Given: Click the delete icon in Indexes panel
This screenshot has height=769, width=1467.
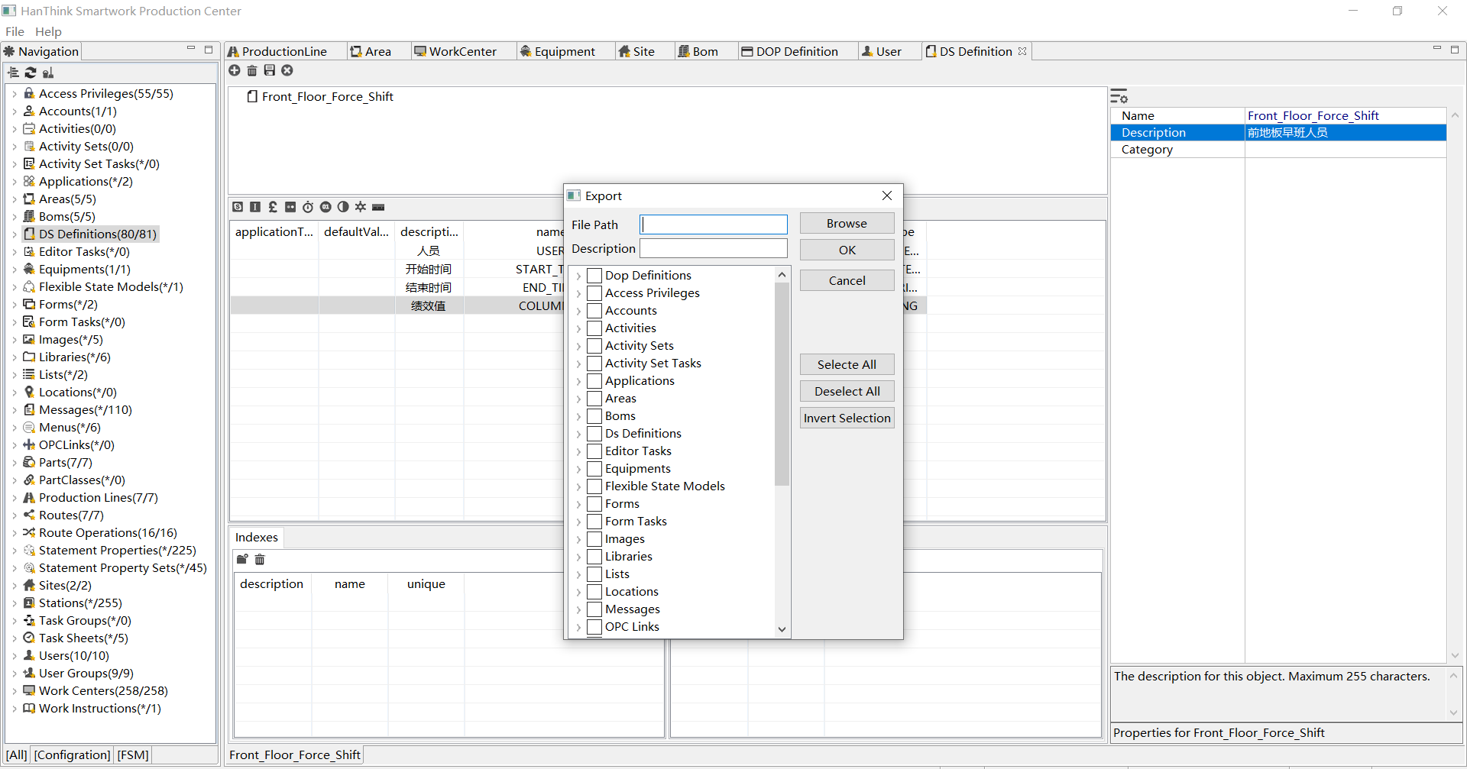Looking at the screenshot, I should (x=260, y=560).
